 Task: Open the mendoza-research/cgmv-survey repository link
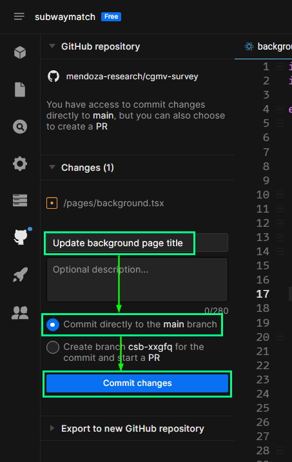tap(132, 77)
